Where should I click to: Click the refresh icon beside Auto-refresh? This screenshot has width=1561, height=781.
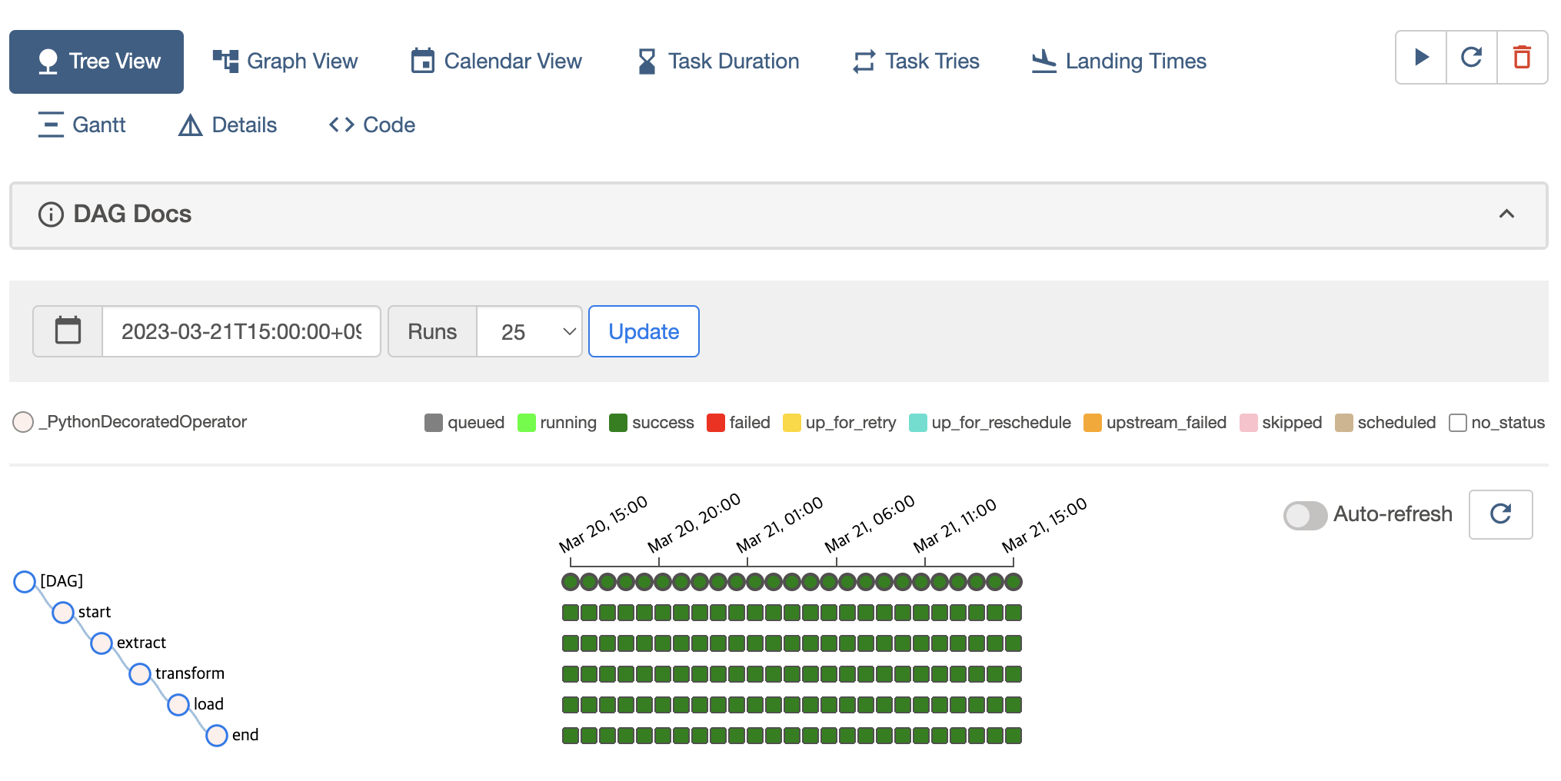point(1500,514)
